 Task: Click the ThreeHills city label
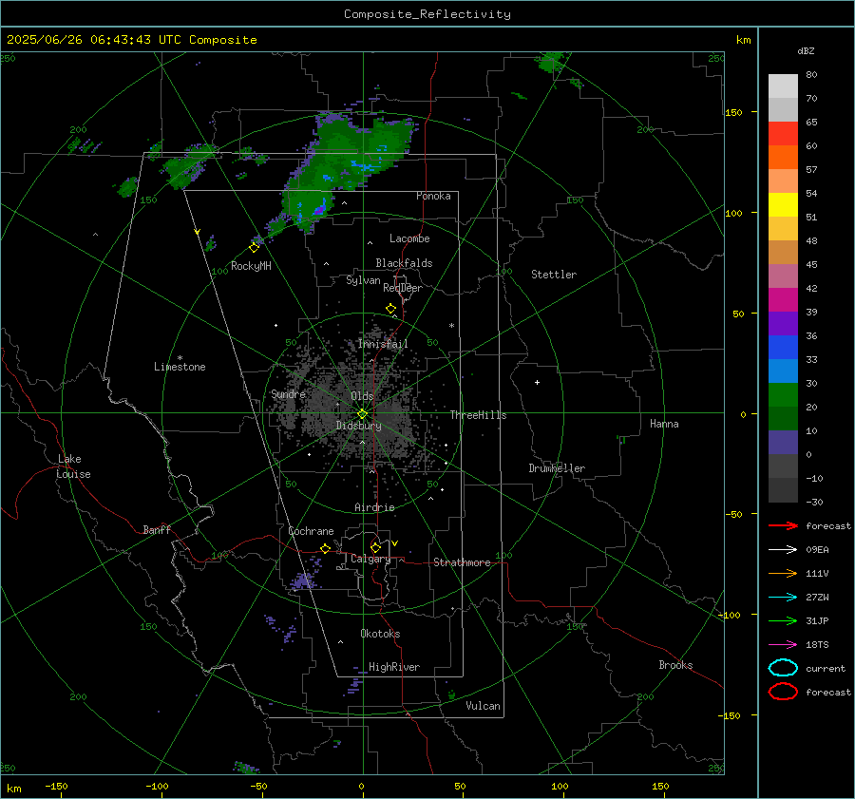(x=478, y=415)
